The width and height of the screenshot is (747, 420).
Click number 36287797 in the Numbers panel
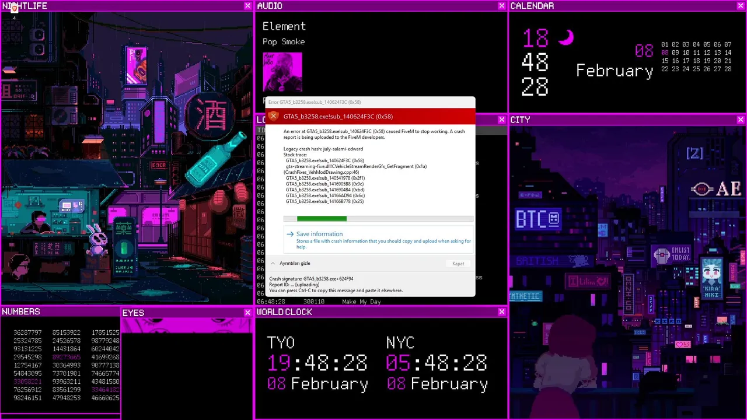(x=27, y=332)
